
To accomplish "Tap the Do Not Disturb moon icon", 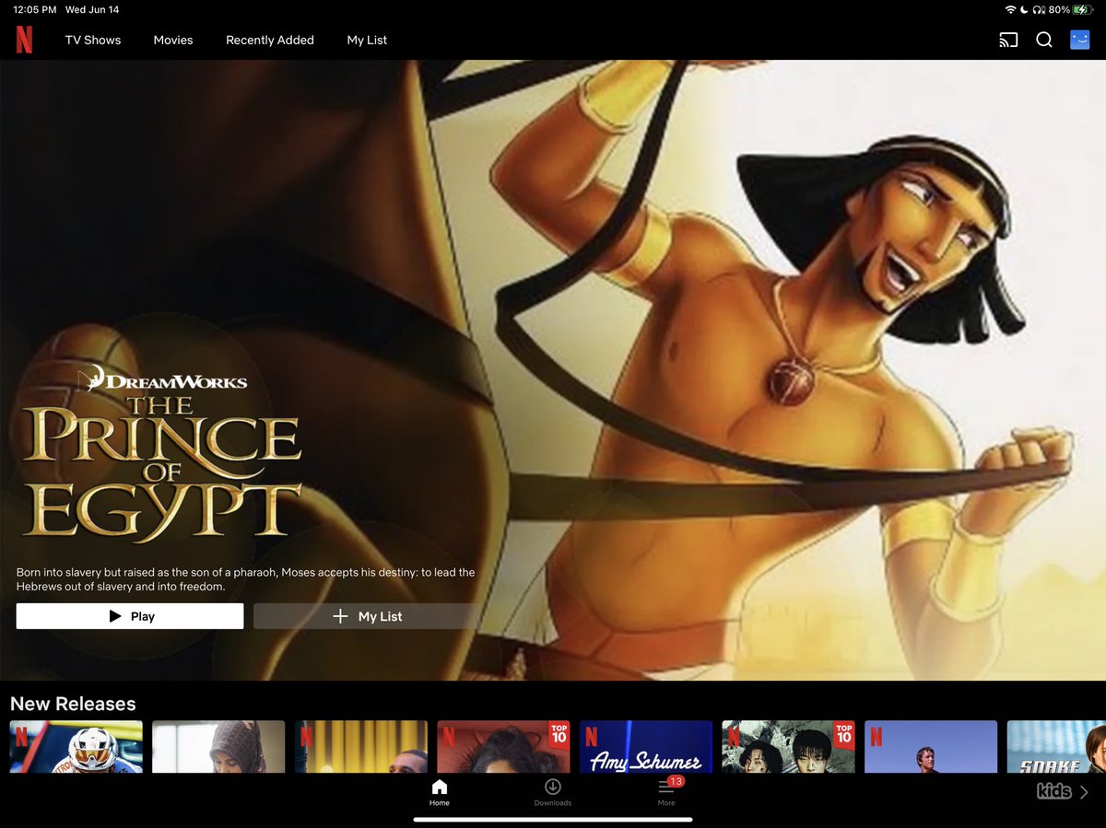I will [x=1024, y=9].
